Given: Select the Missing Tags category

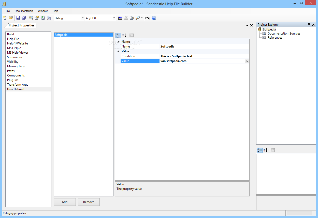Looking at the screenshot, I should point(28,66).
